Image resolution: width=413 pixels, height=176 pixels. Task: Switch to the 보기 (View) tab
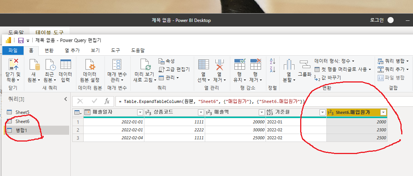(95, 50)
